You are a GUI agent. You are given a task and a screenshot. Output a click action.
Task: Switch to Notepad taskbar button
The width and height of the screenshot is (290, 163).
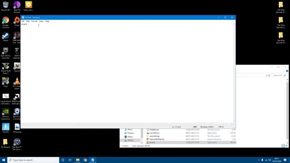pyautogui.click(x=92, y=160)
